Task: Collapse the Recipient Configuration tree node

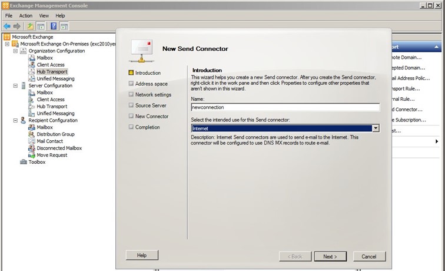Action: [16, 120]
